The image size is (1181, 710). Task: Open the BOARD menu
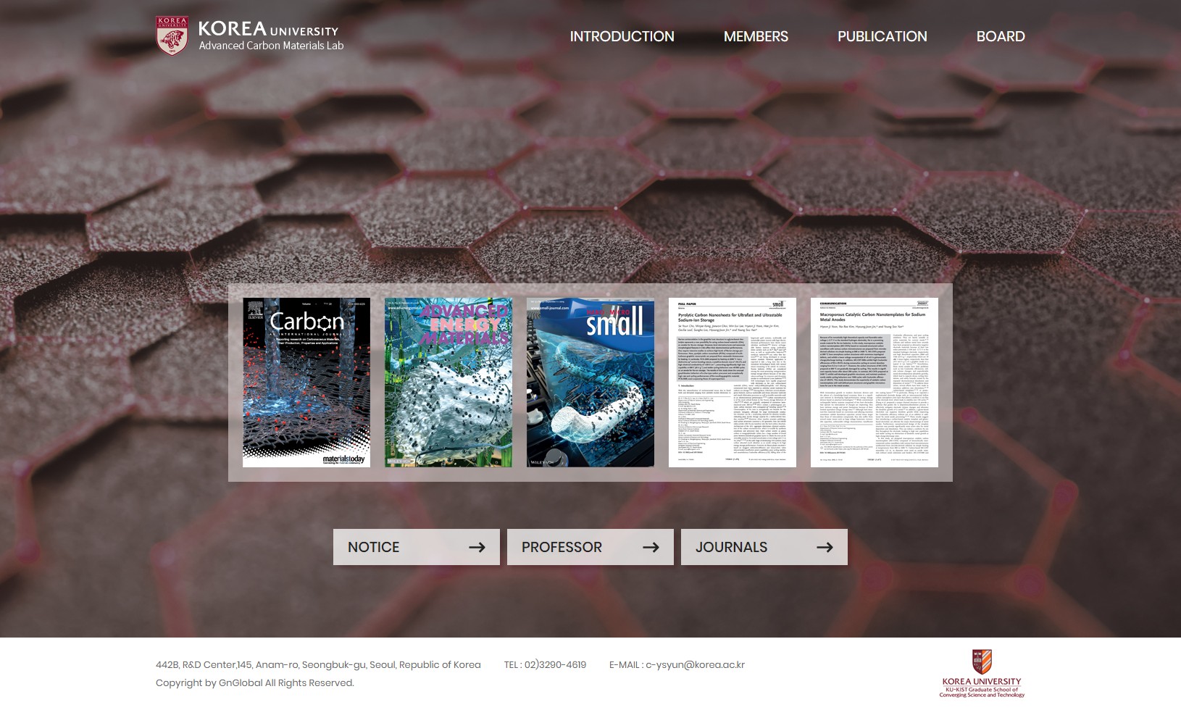click(1001, 36)
